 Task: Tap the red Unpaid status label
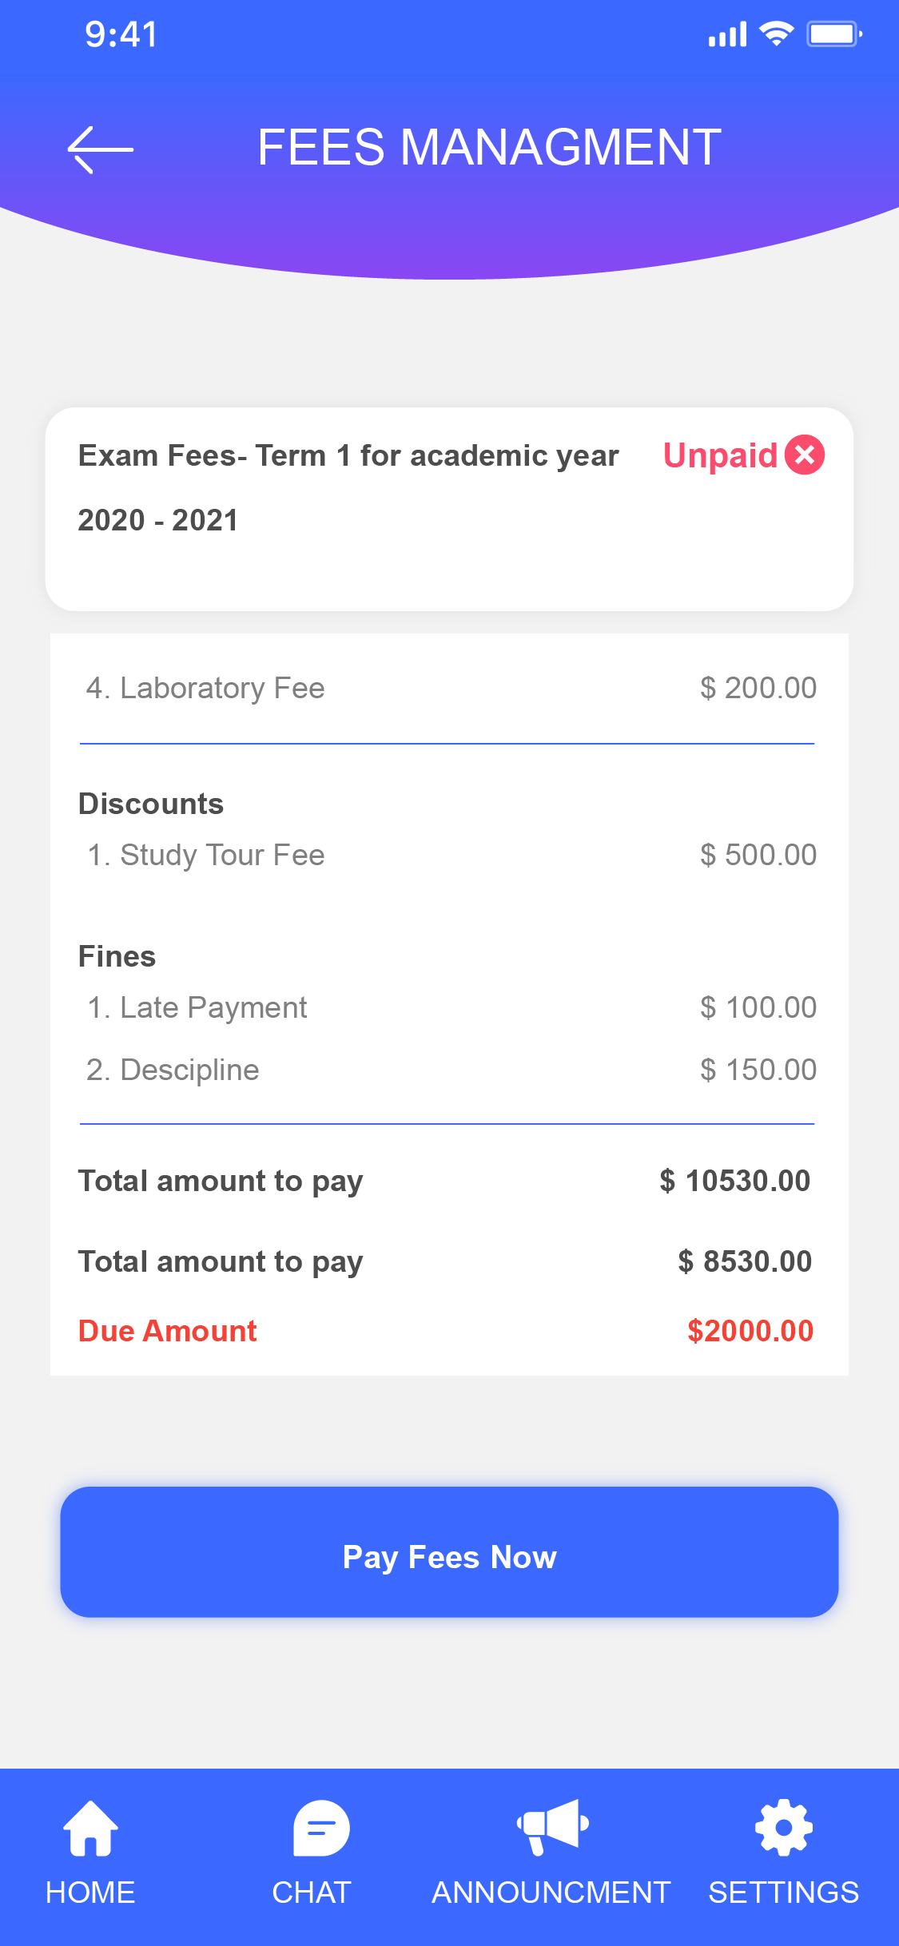720,456
